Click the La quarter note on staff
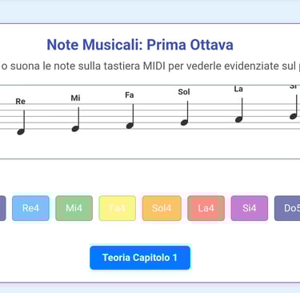The width and height of the screenshot is (300, 293). [x=239, y=110]
